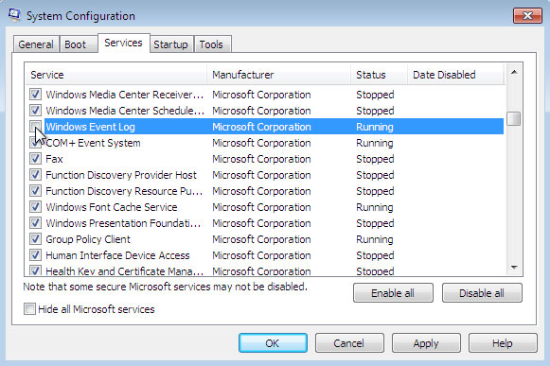
Task: Click Running status of Windows Event Log
Action: (x=375, y=127)
